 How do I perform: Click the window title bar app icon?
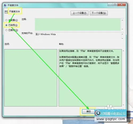5,5
